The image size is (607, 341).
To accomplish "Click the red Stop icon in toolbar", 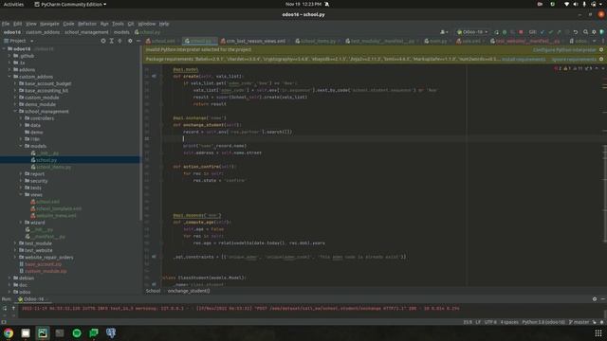I will [x=521, y=32].
